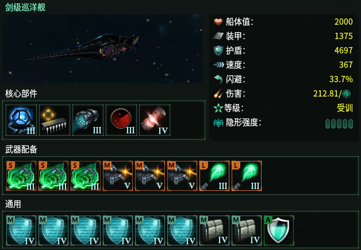The width and height of the screenshot is (361, 250).
Task: Click the ship preview image
Action: pos(102,49)
